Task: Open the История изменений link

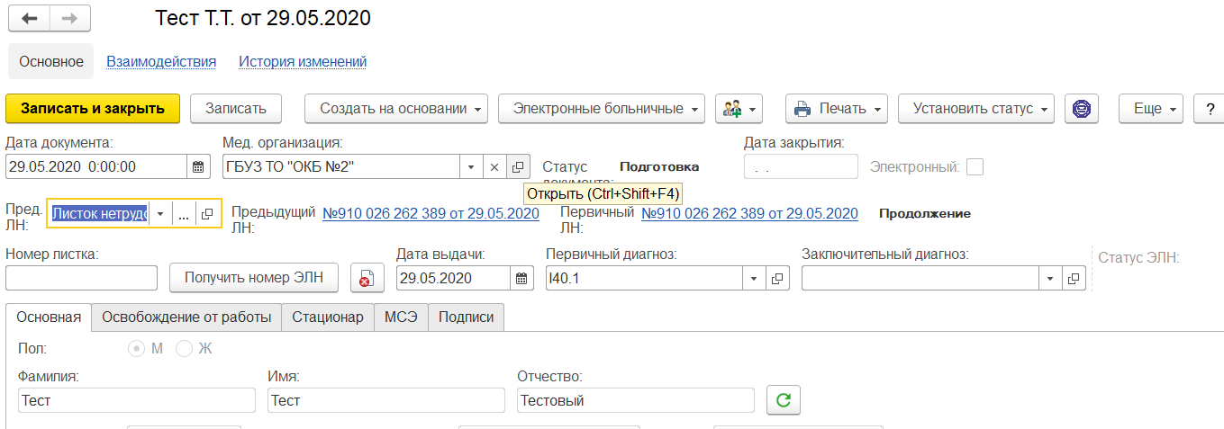Action: [303, 62]
